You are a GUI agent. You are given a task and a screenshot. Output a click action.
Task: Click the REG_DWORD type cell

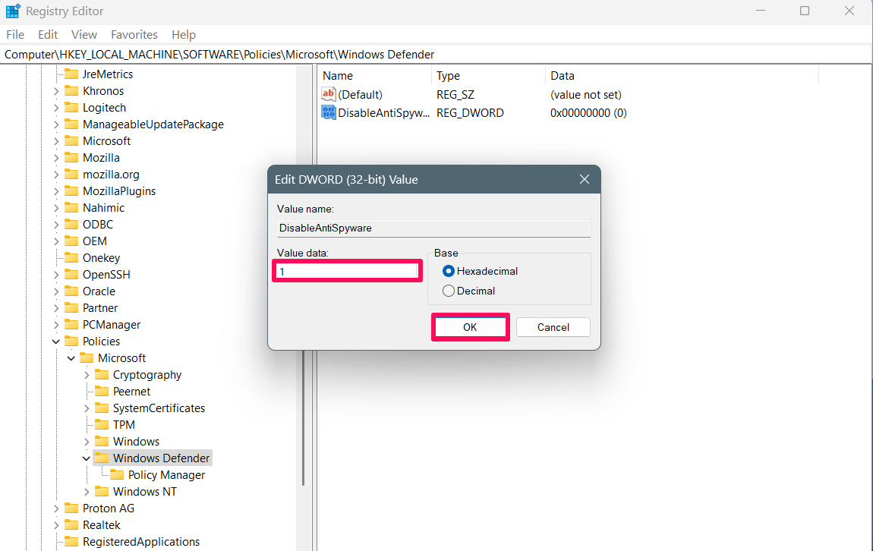470,112
